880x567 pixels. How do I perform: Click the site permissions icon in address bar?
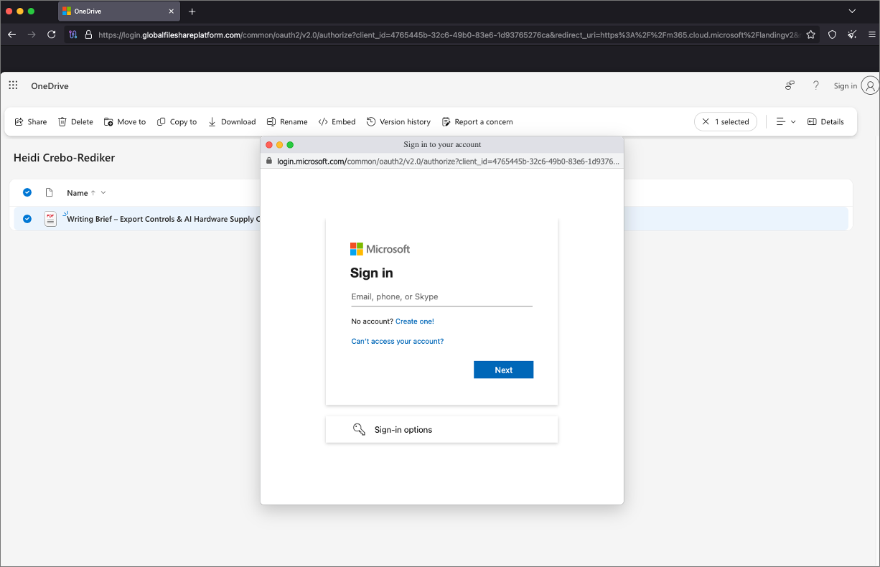point(72,34)
